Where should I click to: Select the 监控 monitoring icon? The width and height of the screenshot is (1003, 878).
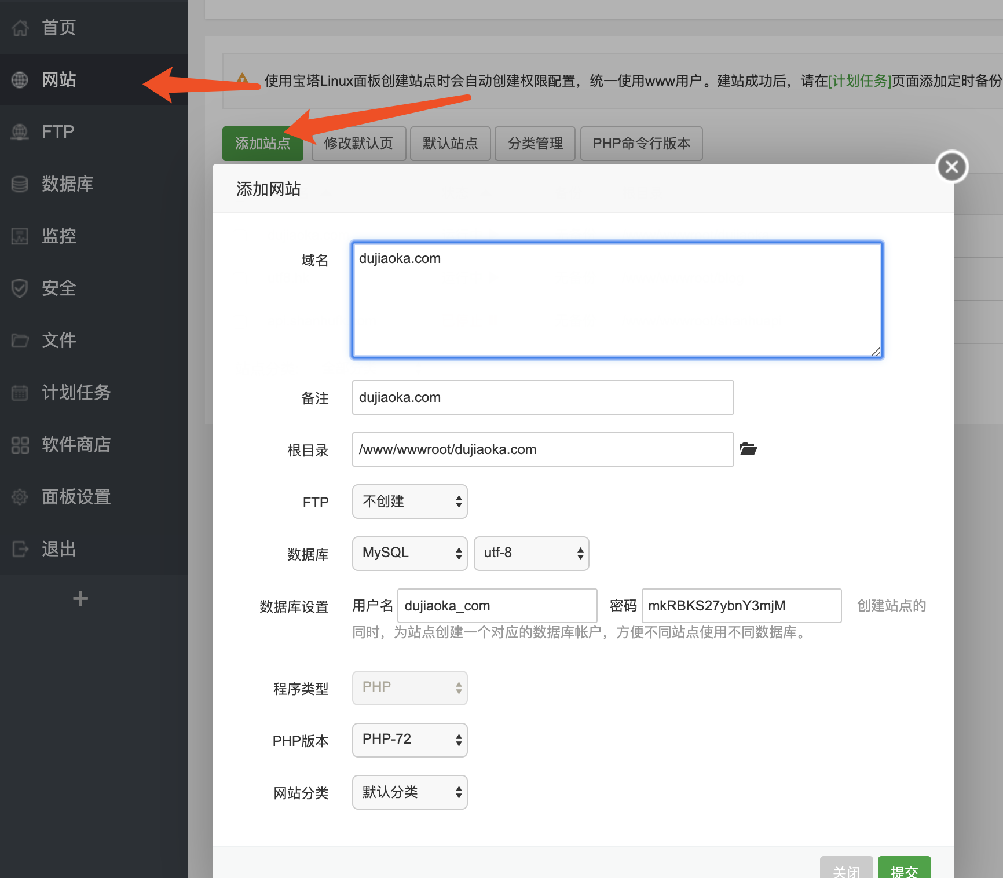(x=20, y=236)
